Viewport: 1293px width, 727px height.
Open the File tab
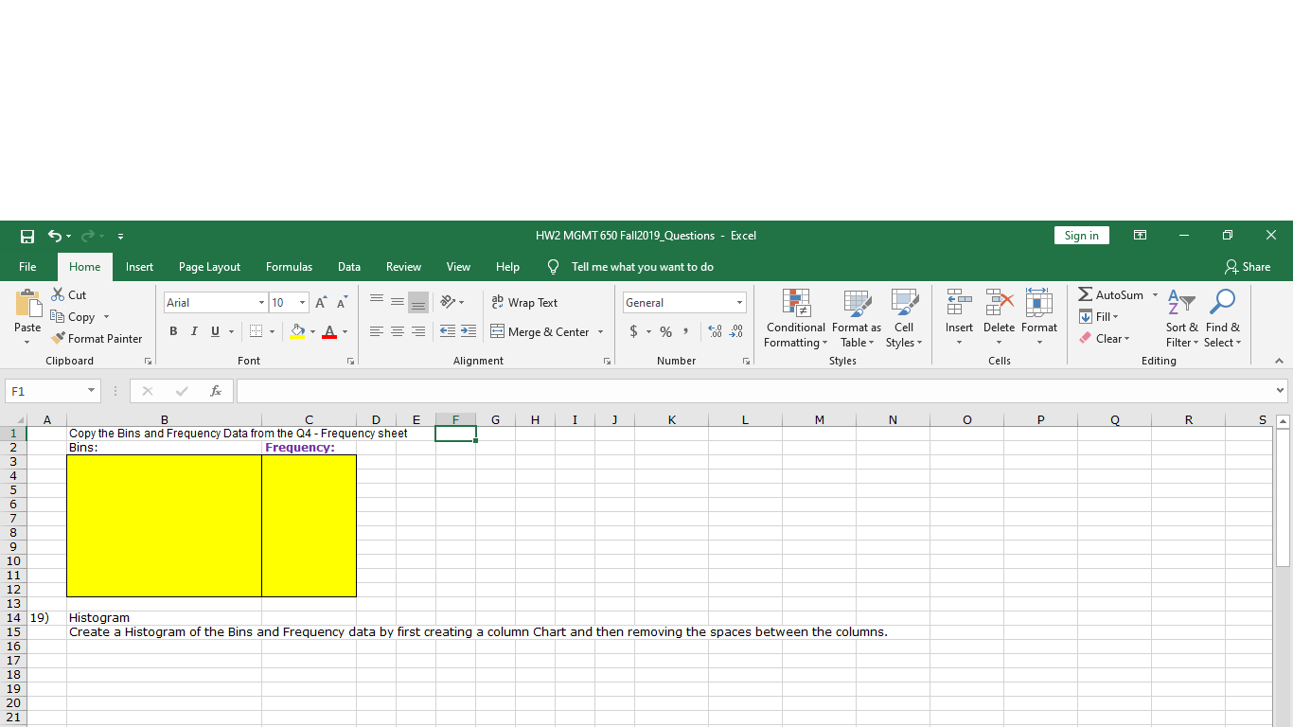click(27, 267)
